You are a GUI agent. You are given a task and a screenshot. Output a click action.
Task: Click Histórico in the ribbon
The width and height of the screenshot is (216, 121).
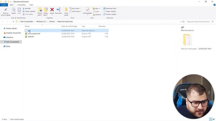tap(97, 14)
